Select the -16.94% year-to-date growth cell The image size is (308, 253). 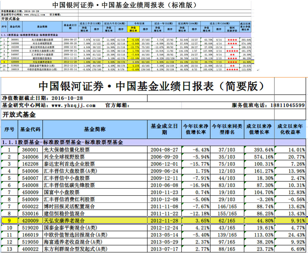[196, 185]
